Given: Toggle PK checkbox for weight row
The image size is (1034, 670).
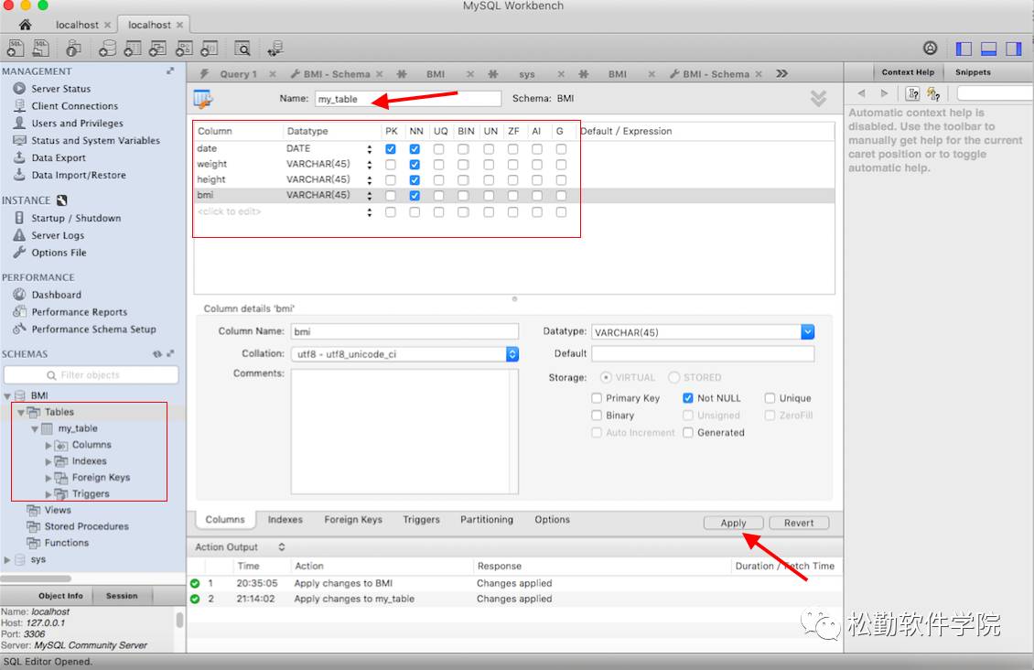Looking at the screenshot, I should pyautogui.click(x=391, y=164).
